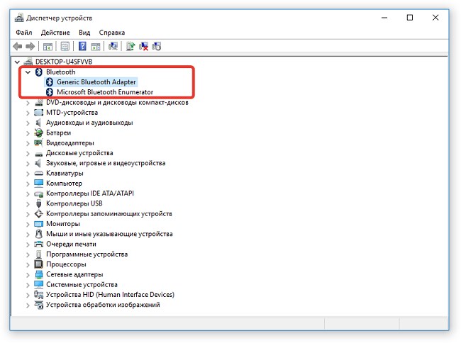Expand Аудиовходы и аудиовыходы category
Viewport: 461px width, 343px height.
click(28, 123)
